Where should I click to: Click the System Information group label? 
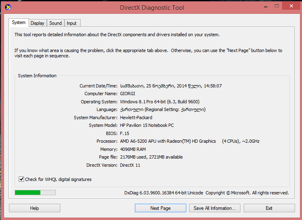(37, 76)
